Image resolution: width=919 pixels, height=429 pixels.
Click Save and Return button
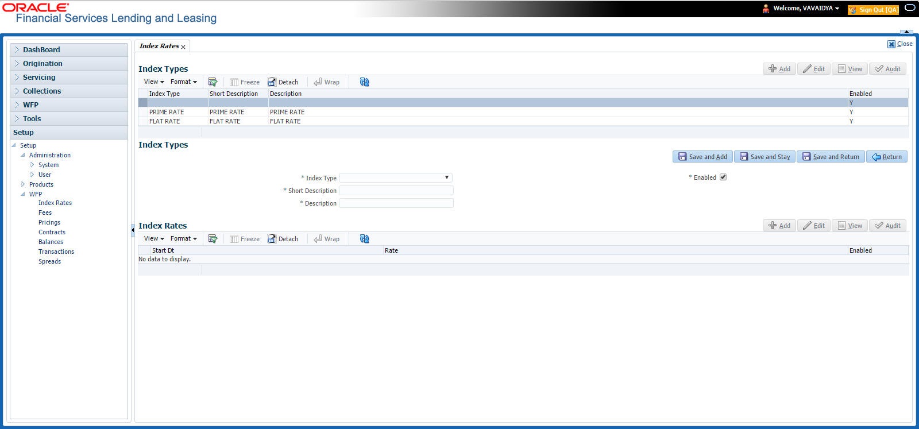point(831,157)
